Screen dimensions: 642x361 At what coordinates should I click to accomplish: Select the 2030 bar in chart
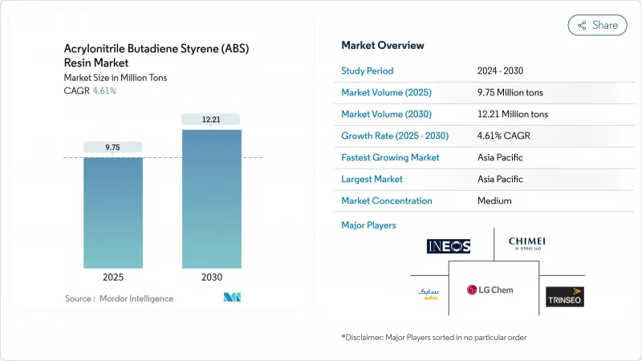213,199
